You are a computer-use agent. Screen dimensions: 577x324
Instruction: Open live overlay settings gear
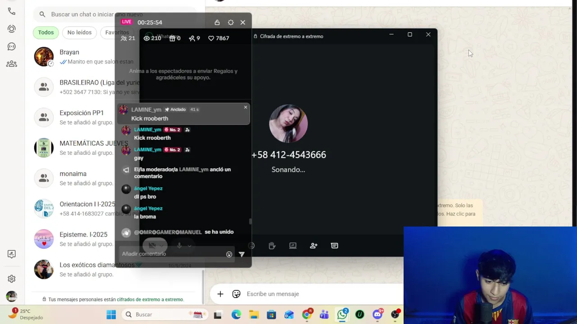pos(230,22)
